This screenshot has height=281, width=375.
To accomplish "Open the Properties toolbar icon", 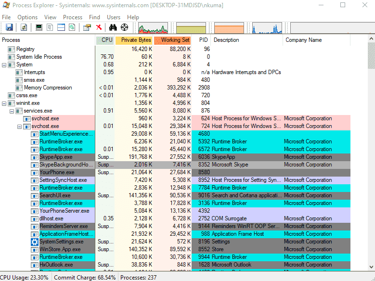I will (x=87, y=27).
